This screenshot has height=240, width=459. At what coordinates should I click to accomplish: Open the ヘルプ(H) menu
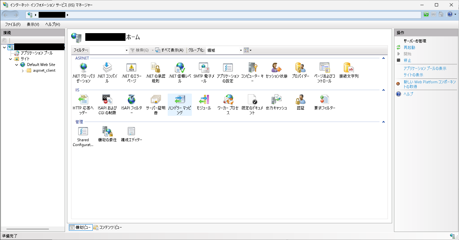53,24
